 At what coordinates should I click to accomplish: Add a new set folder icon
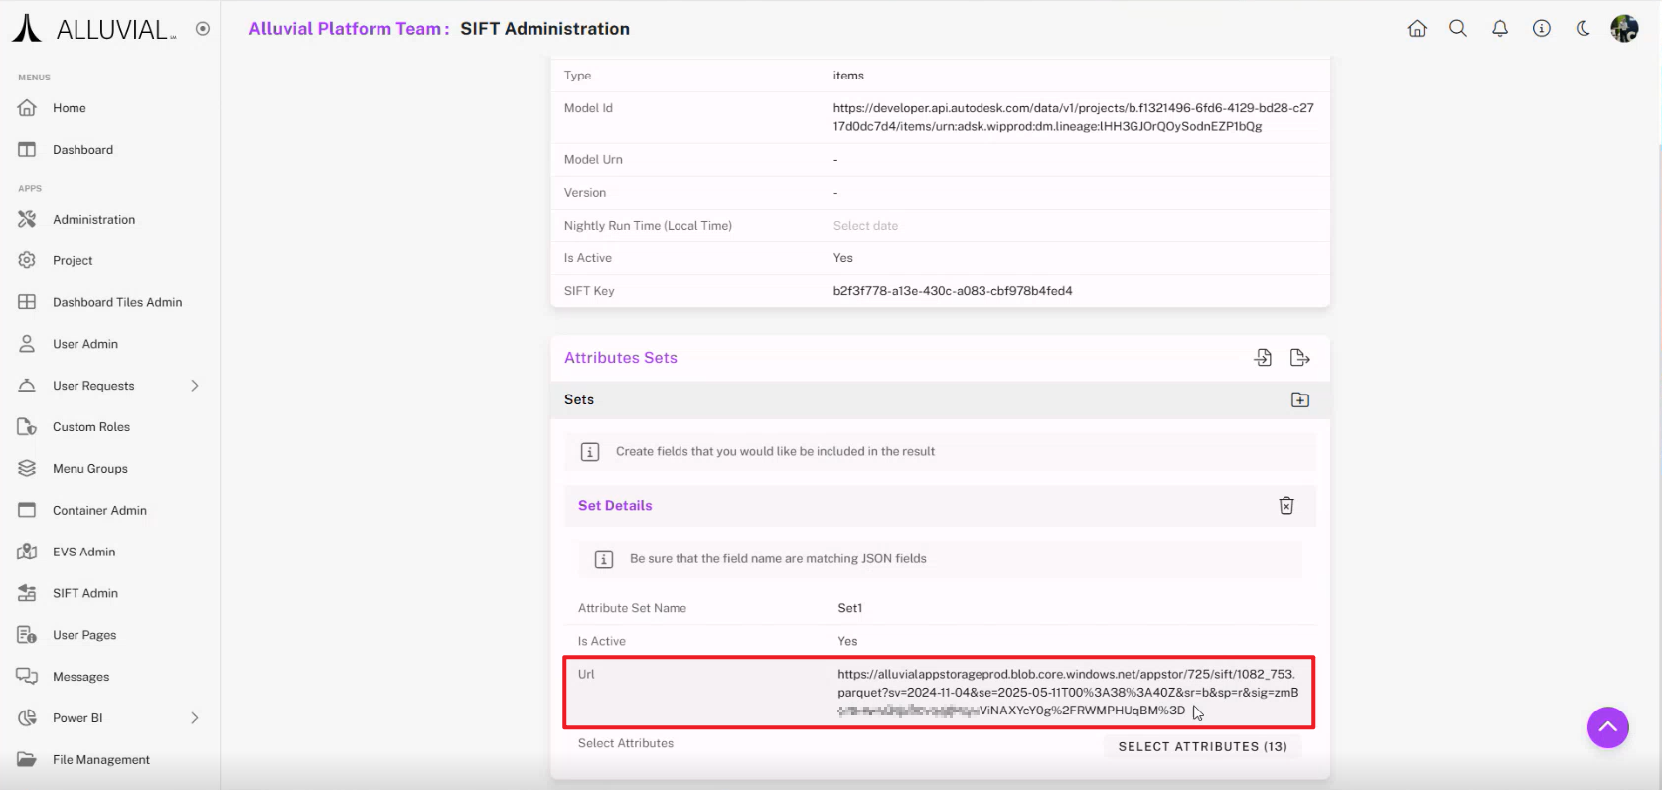pyautogui.click(x=1299, y=399)
